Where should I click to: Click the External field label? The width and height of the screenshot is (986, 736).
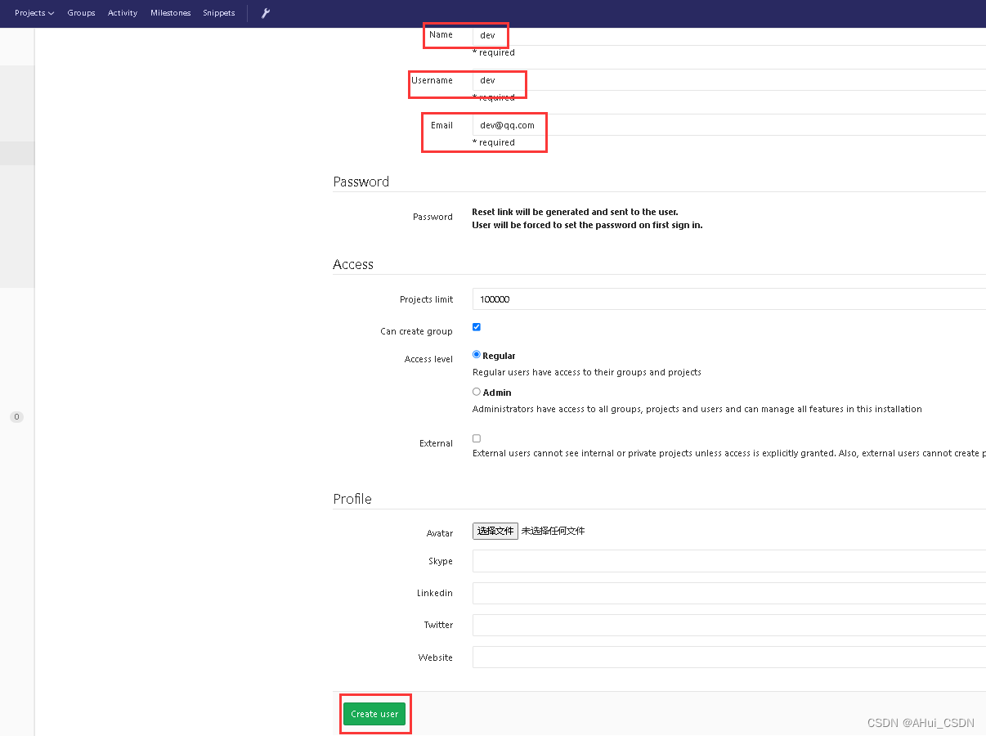[x=436, y=443]
